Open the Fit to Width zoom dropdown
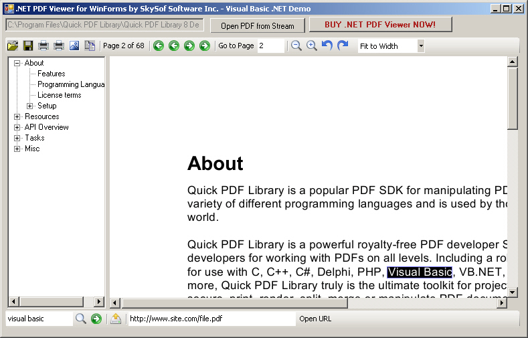 pos(421,46)
